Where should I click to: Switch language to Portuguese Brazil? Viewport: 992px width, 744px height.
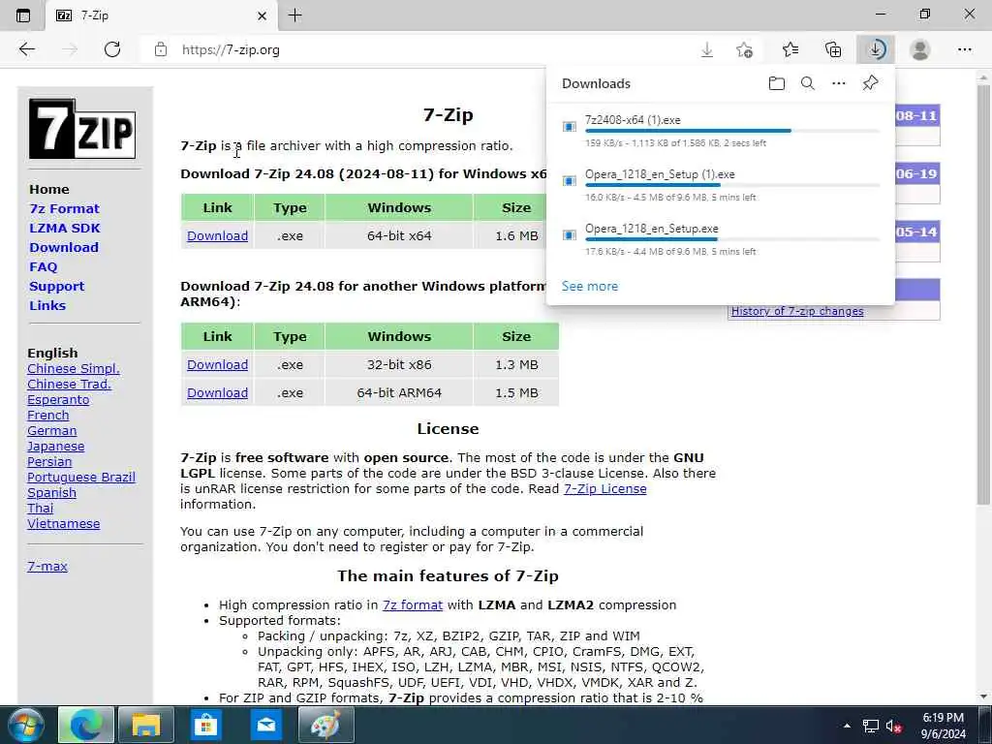coord(81,477)
